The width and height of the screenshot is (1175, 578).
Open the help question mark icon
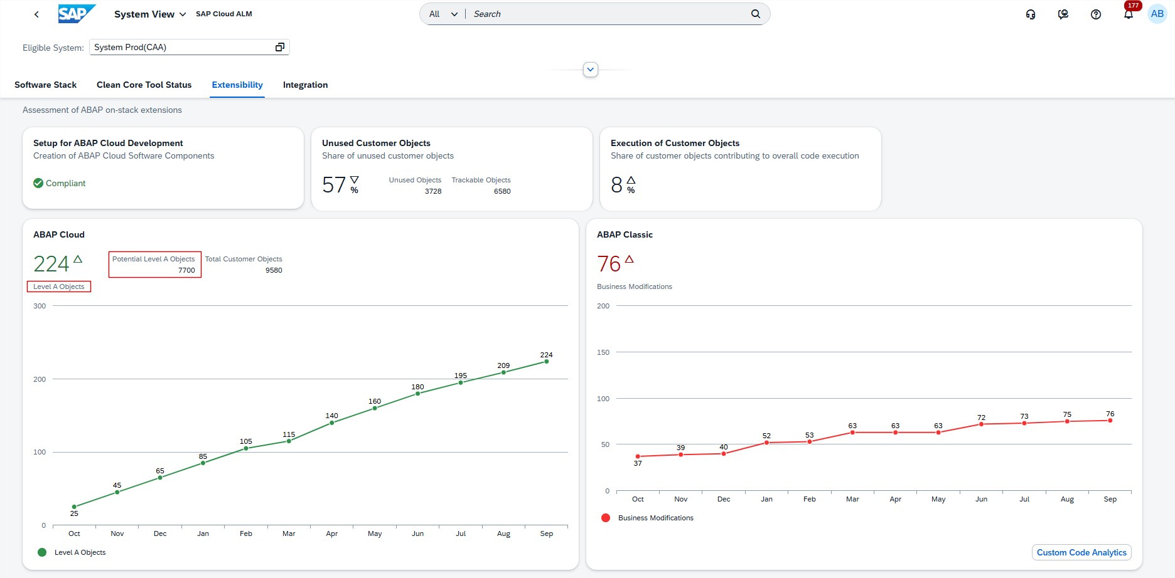click(x=1095, y=14)
